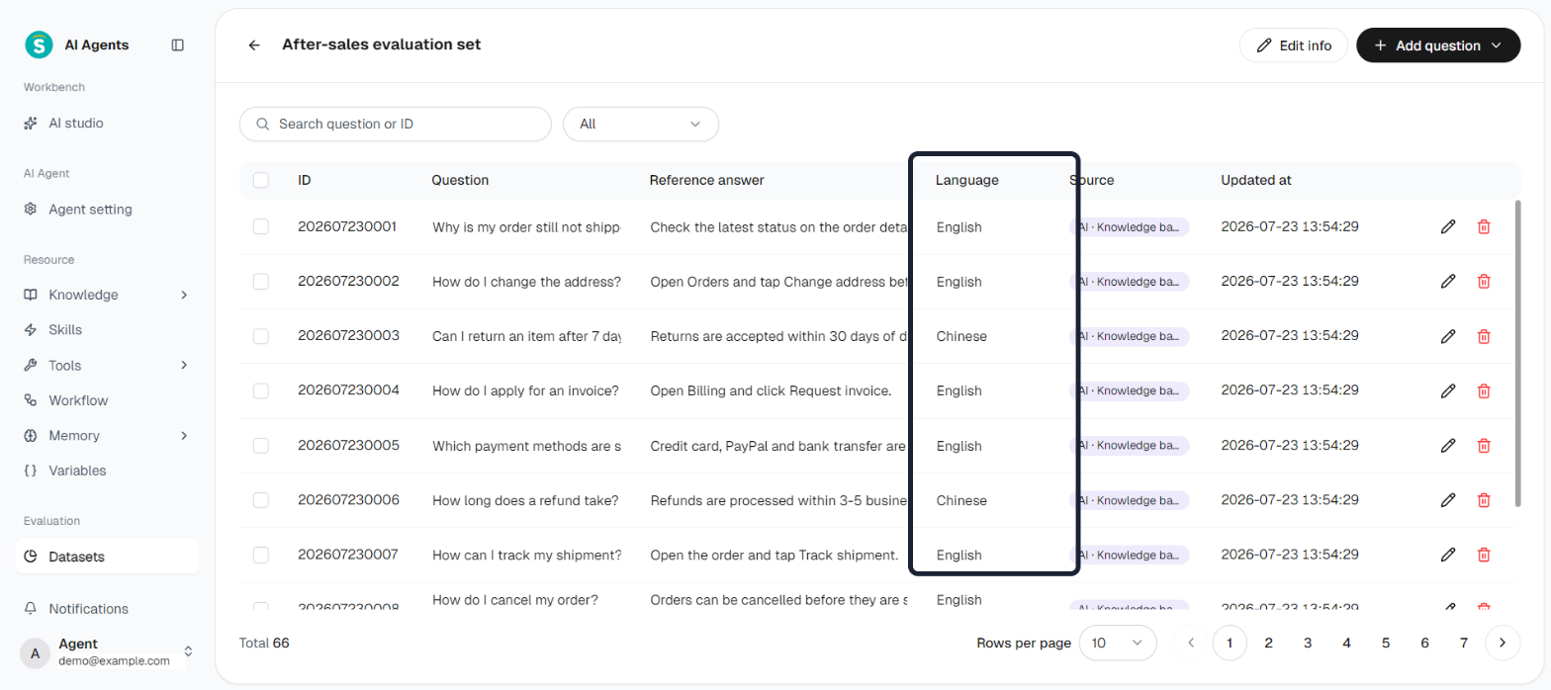Click the Edit info button
This screenshot has height=690, width=1551.
pos(1293,45)
